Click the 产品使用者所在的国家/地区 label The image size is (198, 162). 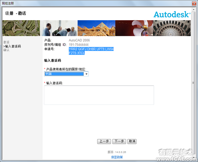[66, 69]
